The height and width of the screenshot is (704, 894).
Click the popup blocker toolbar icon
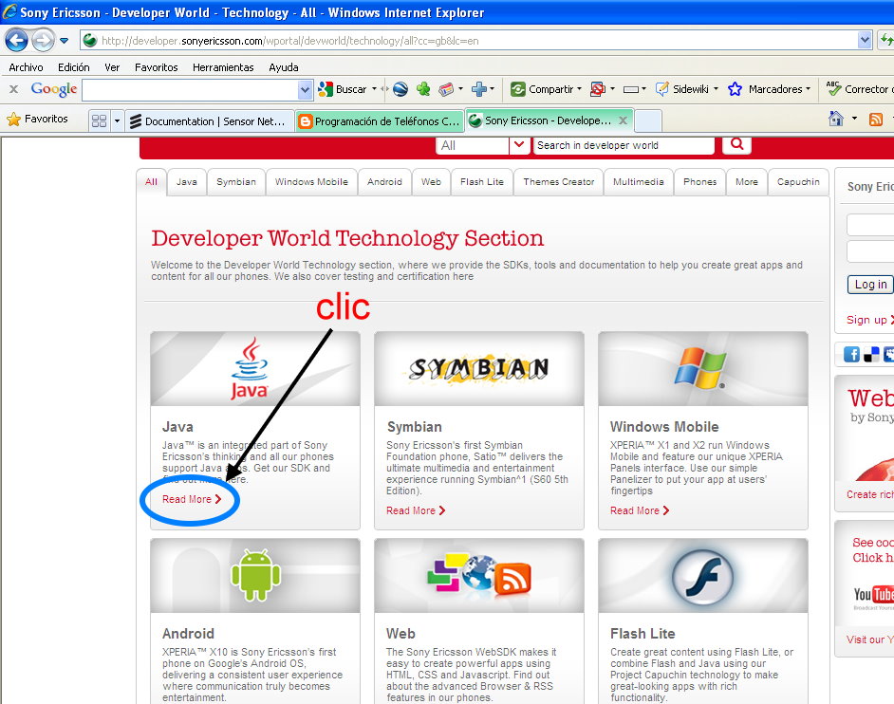coord(598,89)
